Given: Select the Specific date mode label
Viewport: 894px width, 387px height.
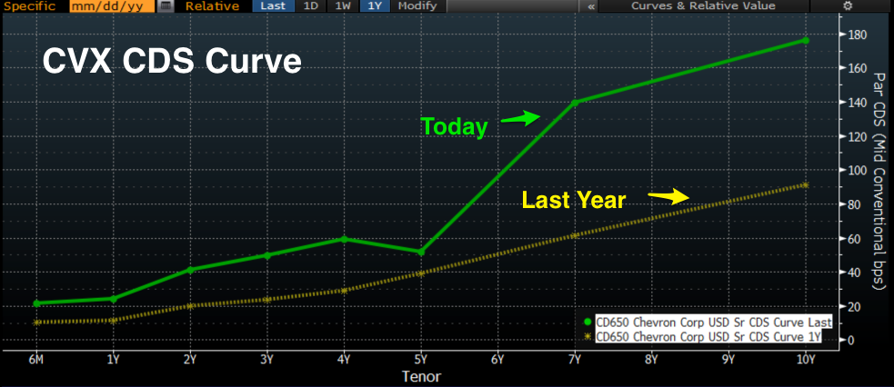Looking at the screenshot, I should click(30, 6).
